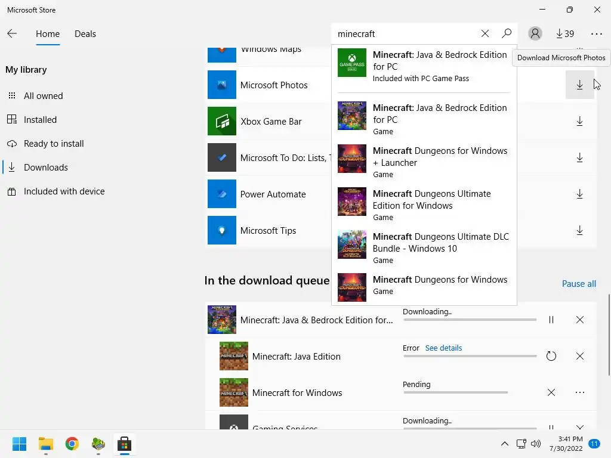Open notification center badge 11
Screen dimensions: 611x458
[594, 444]
